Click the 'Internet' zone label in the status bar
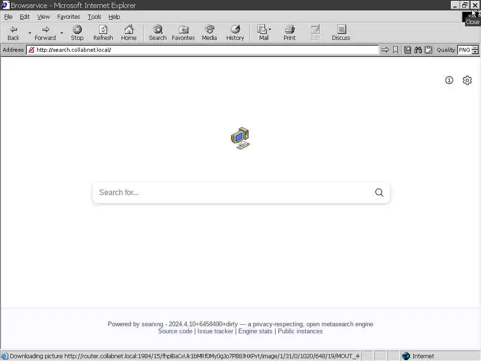The image size is (481, 361). click(x=423, y=356)
